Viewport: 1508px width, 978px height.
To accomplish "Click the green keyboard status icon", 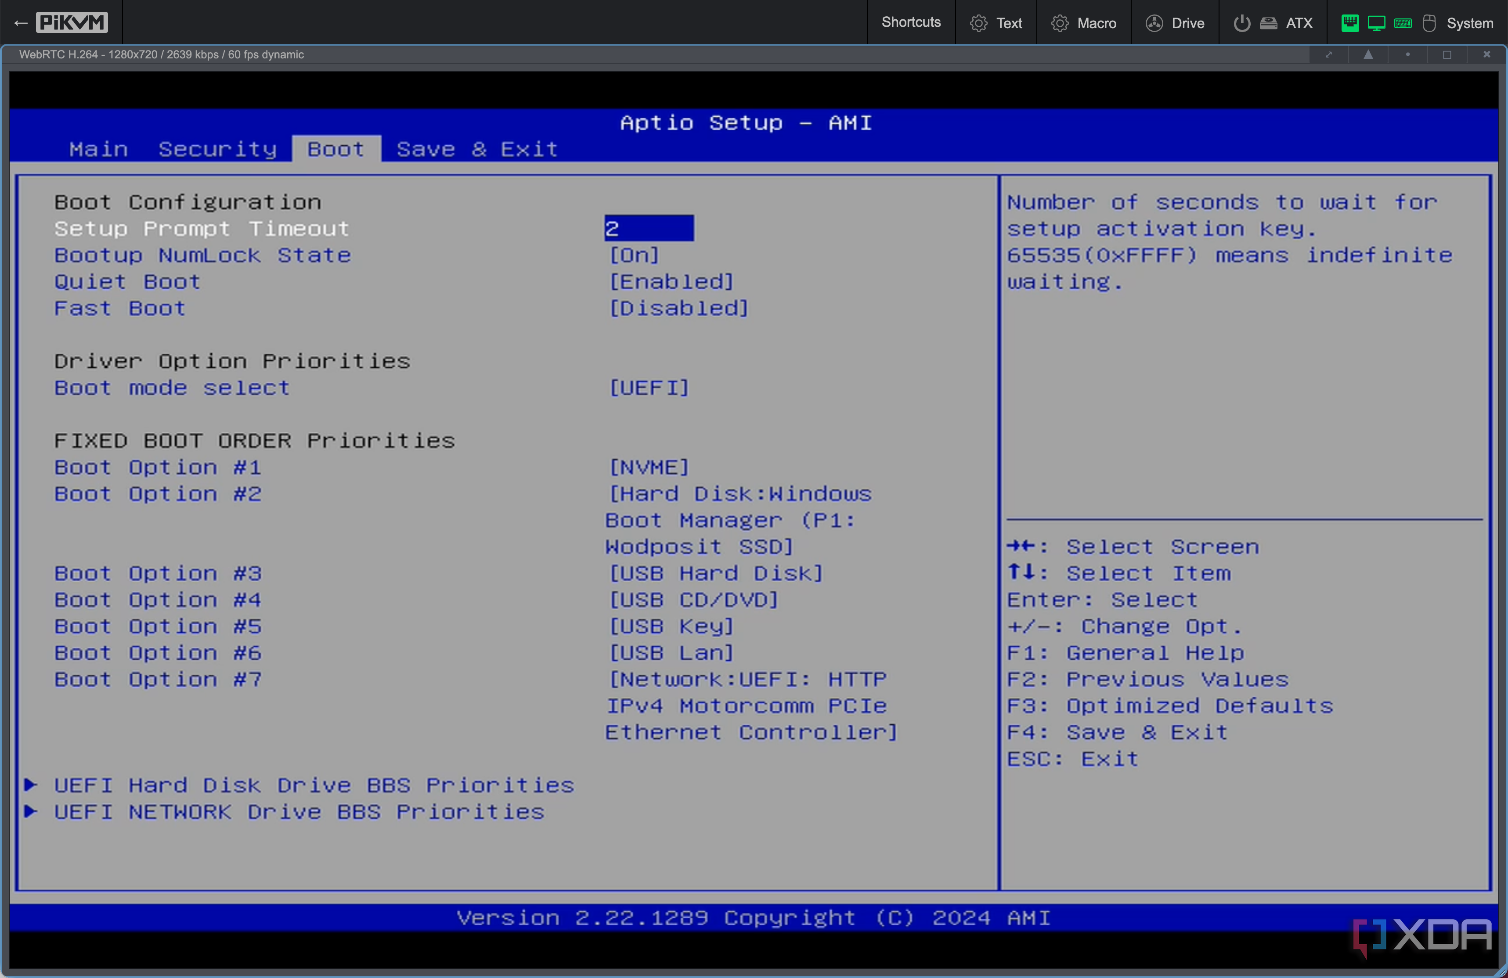I will [x=1403, y=23].
